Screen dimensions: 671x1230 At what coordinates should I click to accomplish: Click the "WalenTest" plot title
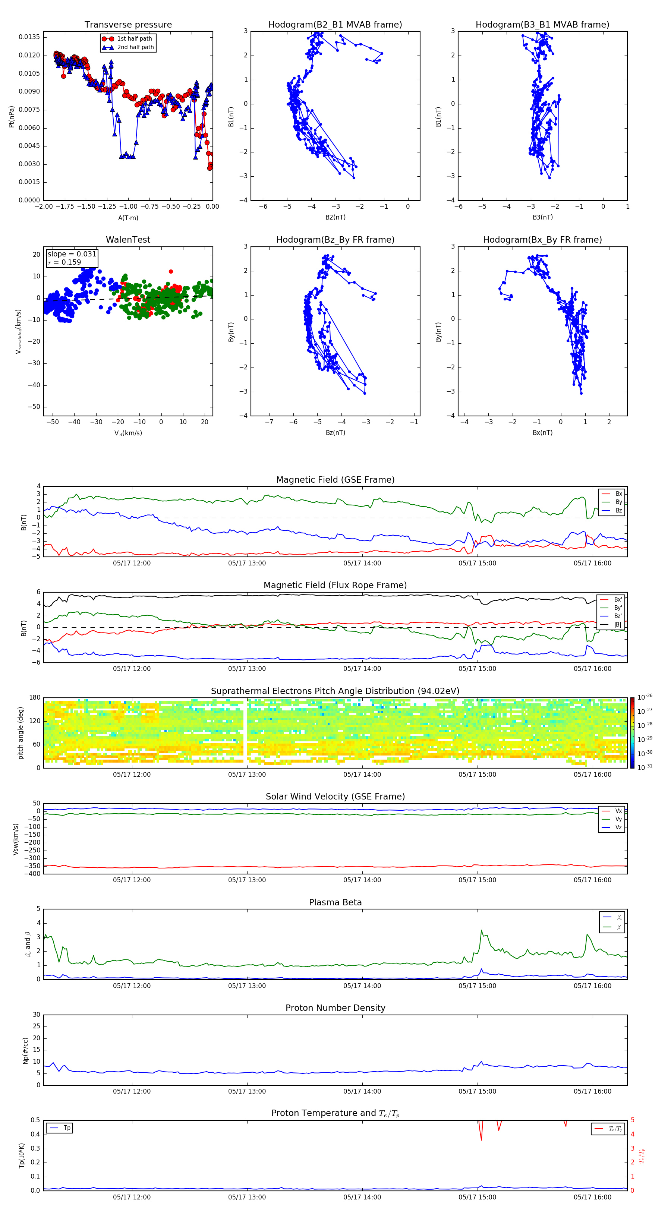(128, 240)
